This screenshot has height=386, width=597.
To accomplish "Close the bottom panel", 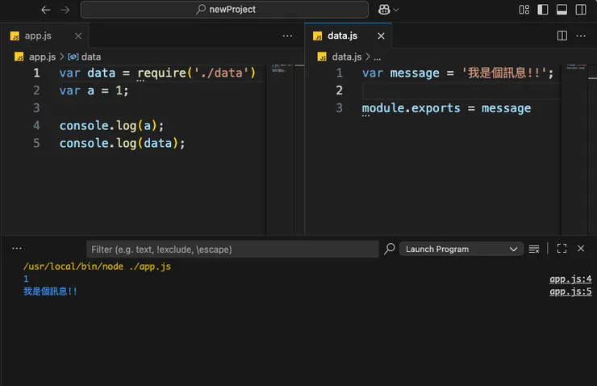I will click(x=581, y=249).
